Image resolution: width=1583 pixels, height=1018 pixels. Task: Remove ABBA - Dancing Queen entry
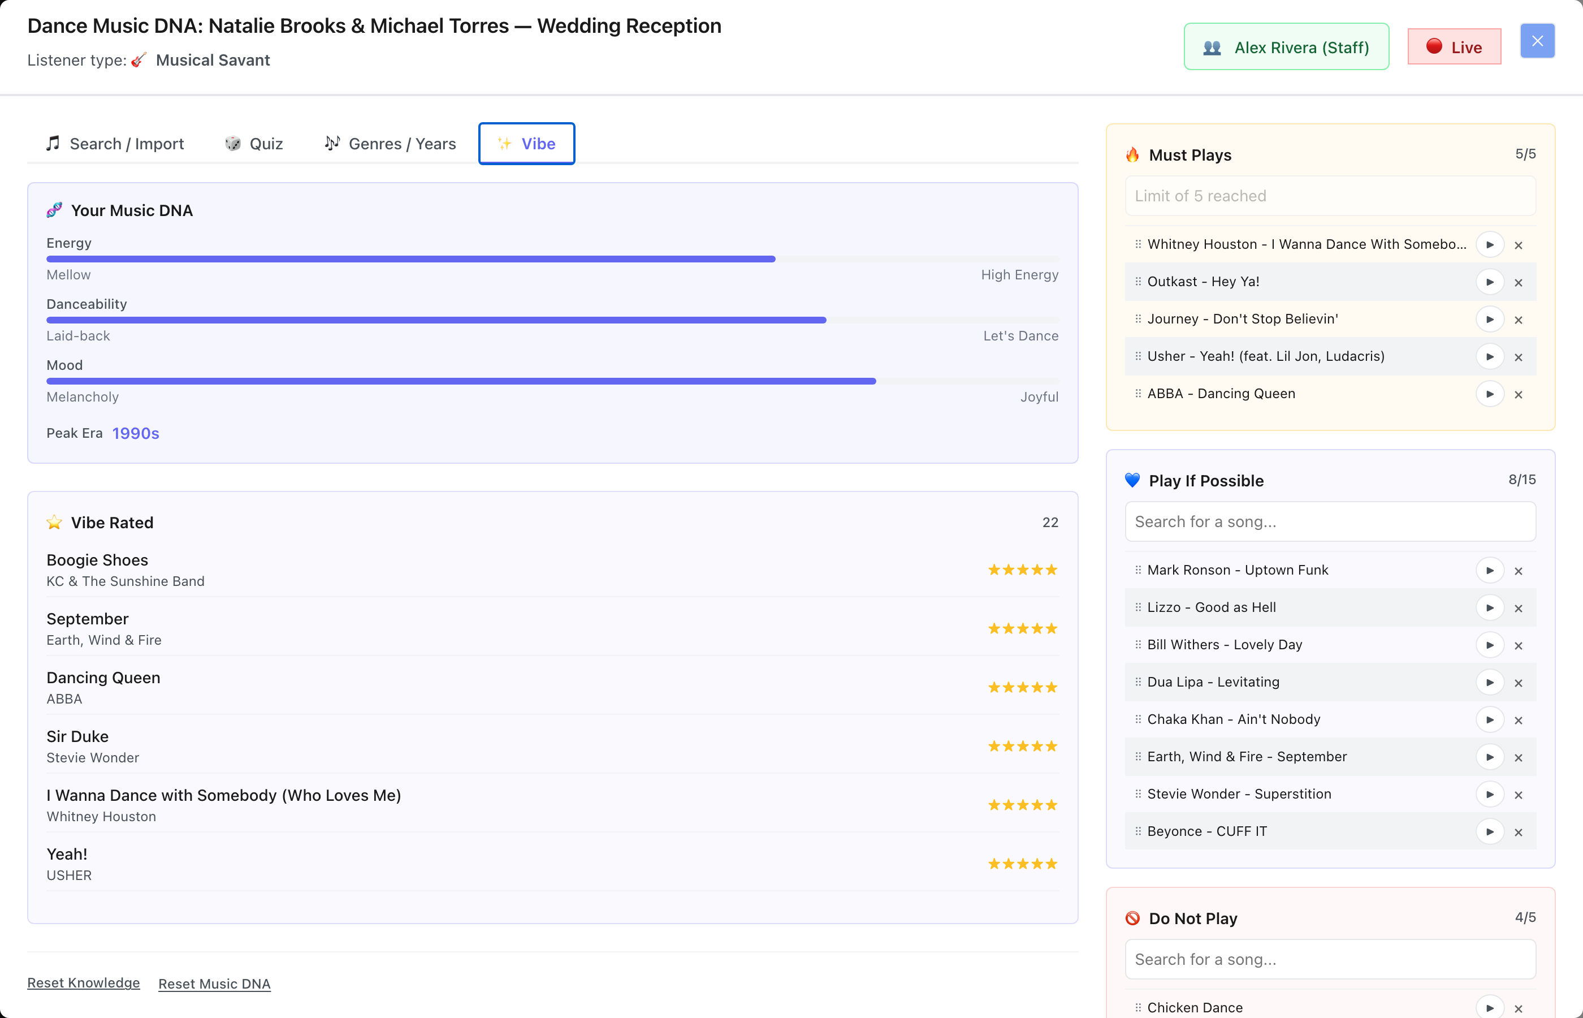coord(1518,395)
